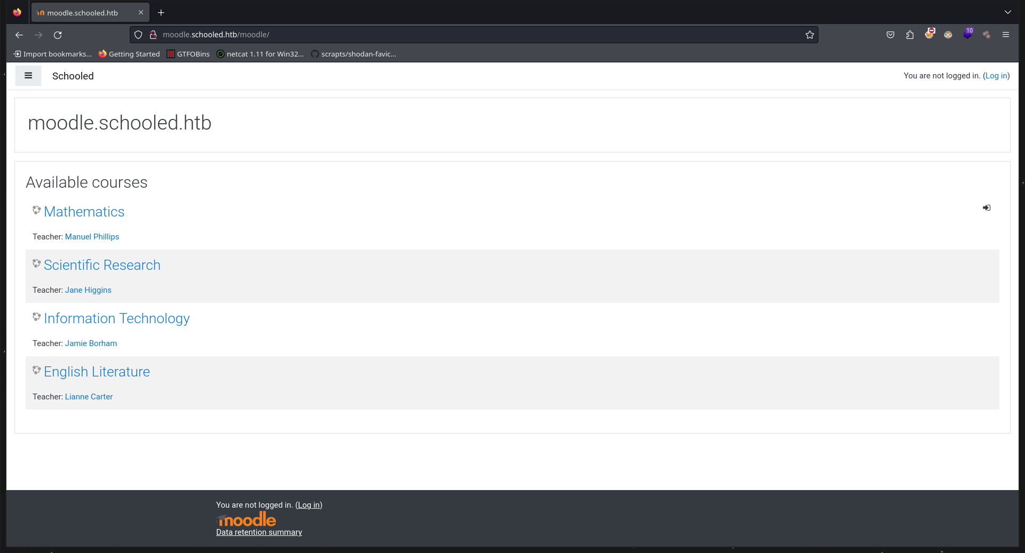The height and width of the screenshot is (553, 1025).
Task: Open Mathematics course
Action: point(84,212)
